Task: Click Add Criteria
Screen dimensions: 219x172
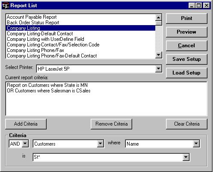Action: point(26,124)
